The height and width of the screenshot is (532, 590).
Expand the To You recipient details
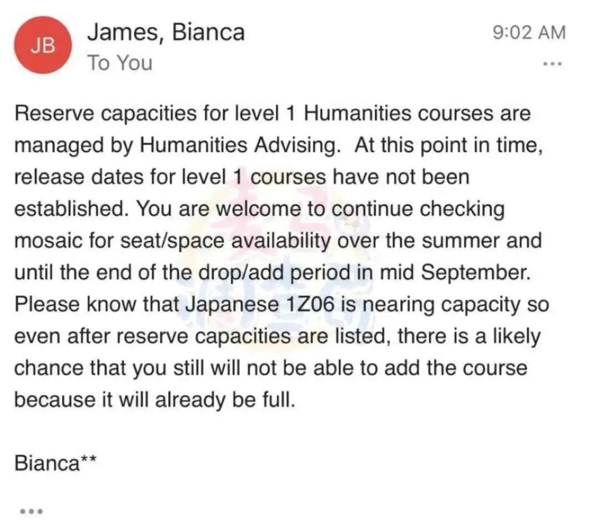[120, 63]
